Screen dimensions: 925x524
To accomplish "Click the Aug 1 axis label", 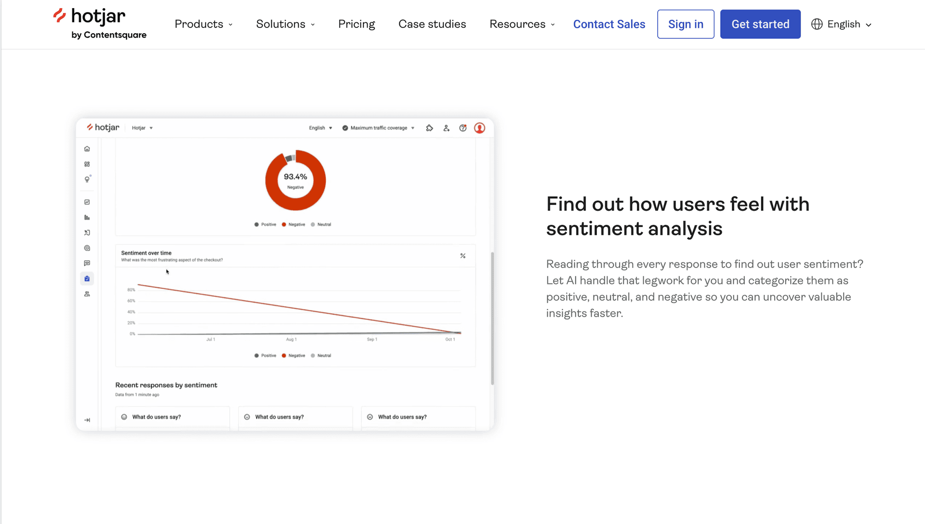I will pyautogui.click(x=291, y=340).
